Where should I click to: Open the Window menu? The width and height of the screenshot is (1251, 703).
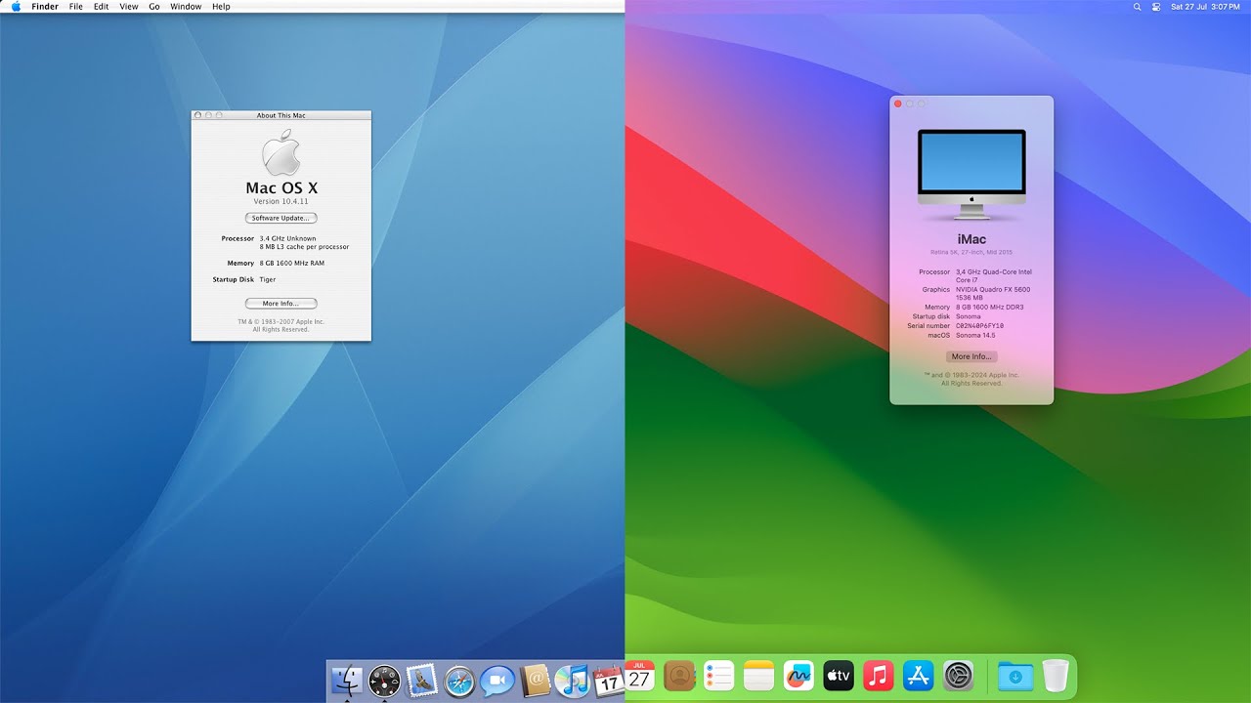point(186,6)
